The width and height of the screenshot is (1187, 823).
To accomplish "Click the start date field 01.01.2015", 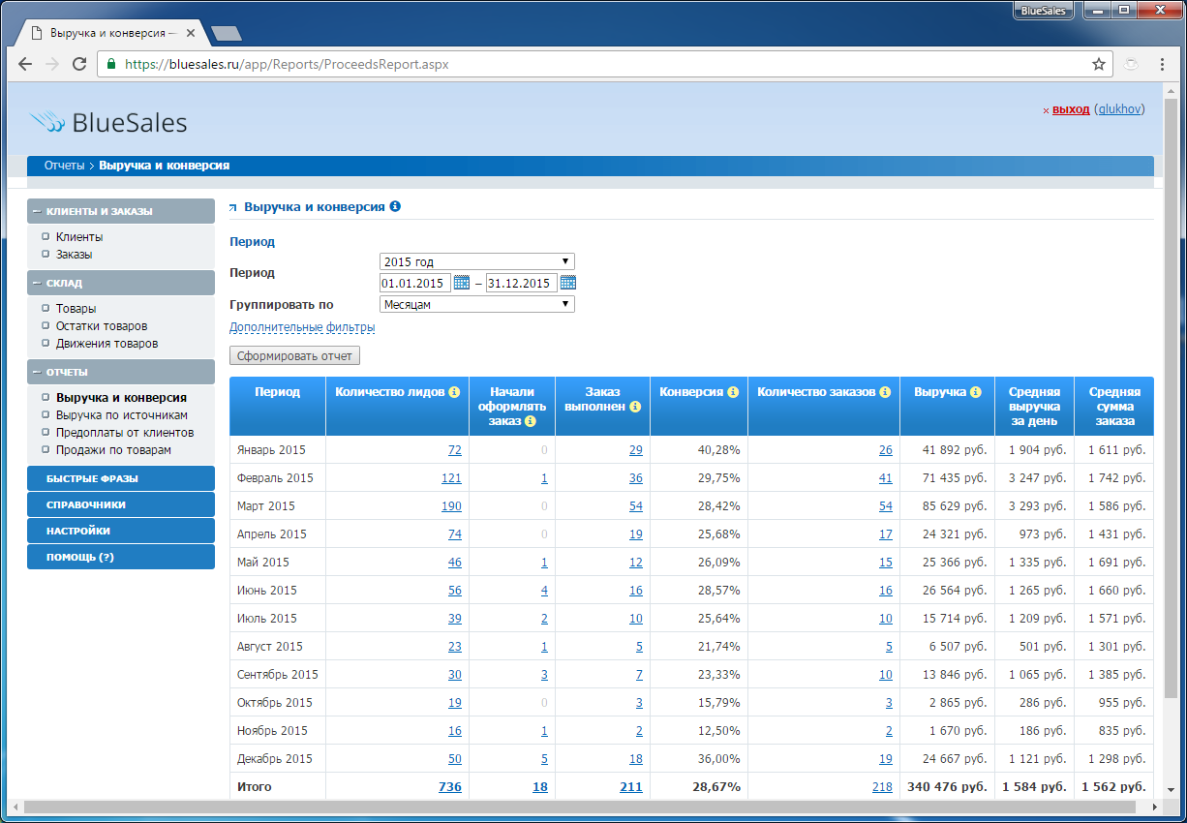I will [414, 283].
